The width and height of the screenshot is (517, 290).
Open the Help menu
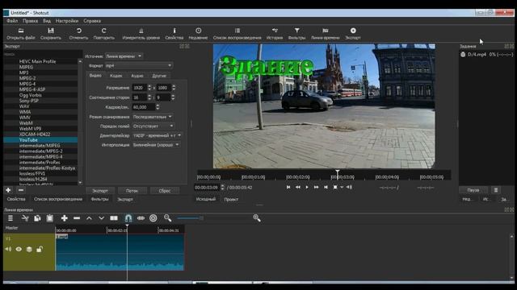pos(92,21)
